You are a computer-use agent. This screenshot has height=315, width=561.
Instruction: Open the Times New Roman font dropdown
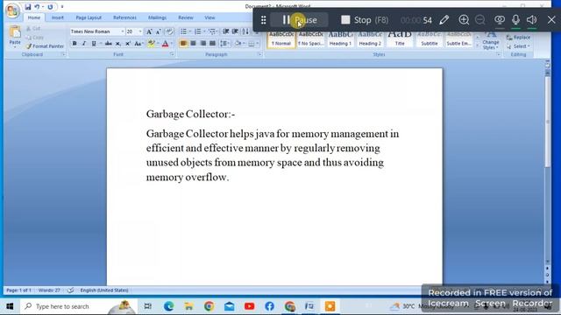(123, 31)
